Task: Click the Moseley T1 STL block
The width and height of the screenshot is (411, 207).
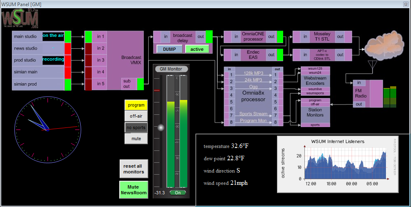Action: click(322, 36)
